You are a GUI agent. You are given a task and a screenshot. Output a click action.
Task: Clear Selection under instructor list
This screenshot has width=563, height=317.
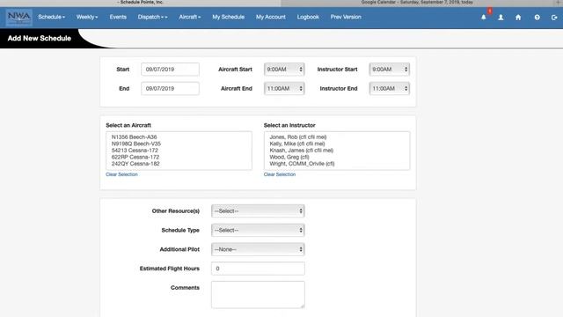click(x=280, y=174)
